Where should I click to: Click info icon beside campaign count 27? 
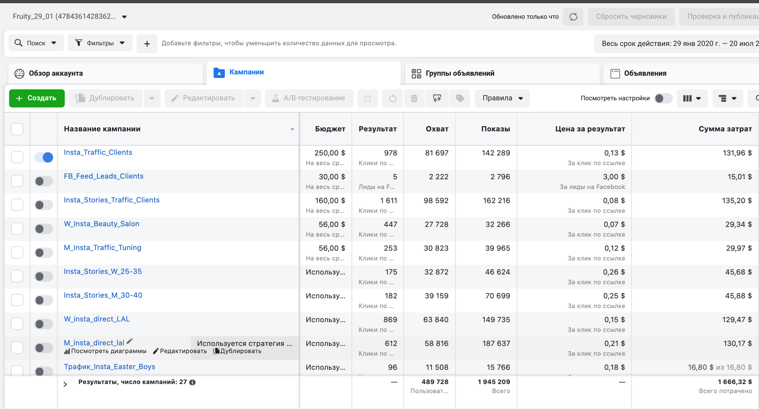pyautogui.click(x=192, y=382)
